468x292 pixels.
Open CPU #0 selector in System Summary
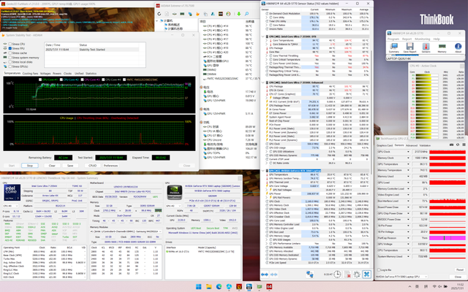coord(10,206)
